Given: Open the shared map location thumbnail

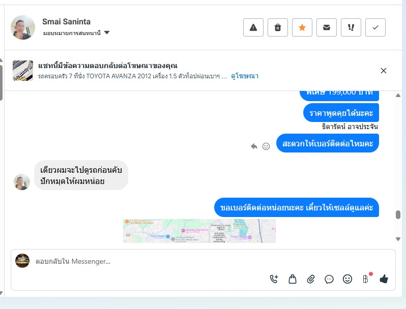Looking at the screenshot, I should 199,231.
